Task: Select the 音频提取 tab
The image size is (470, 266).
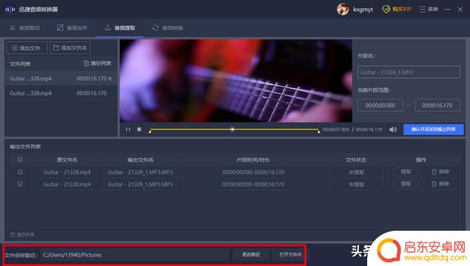Action: click(x=120, y=28)
